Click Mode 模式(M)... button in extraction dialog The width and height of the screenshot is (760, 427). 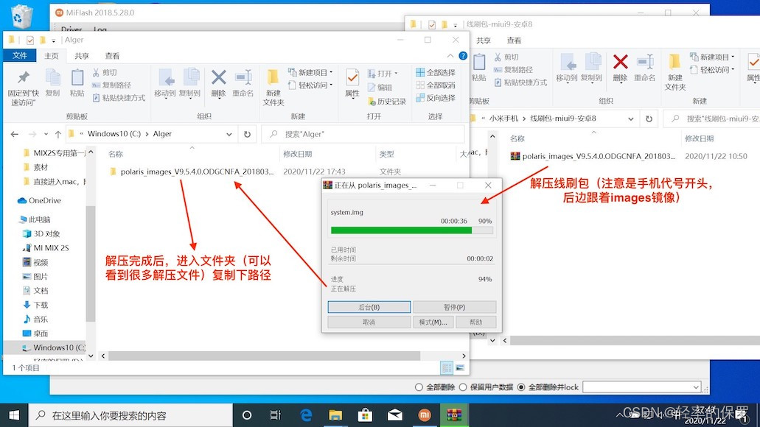pyautogui.click(x=433, y=322)
